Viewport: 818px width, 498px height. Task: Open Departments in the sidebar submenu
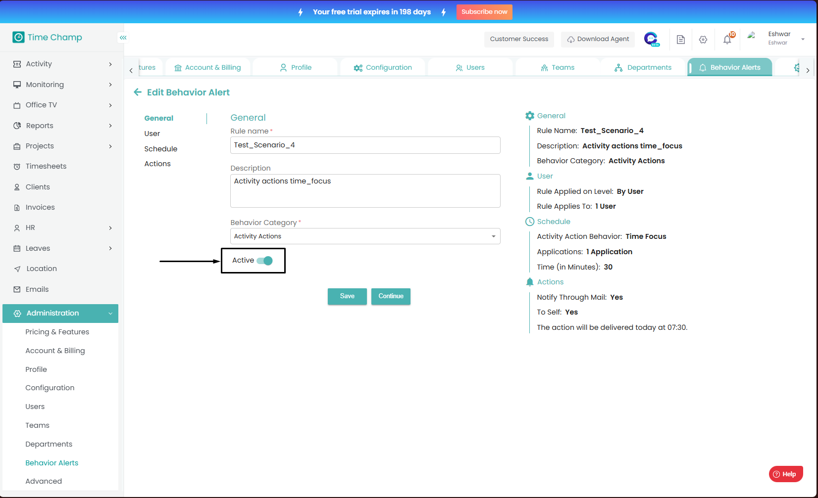tap(49, 445)
